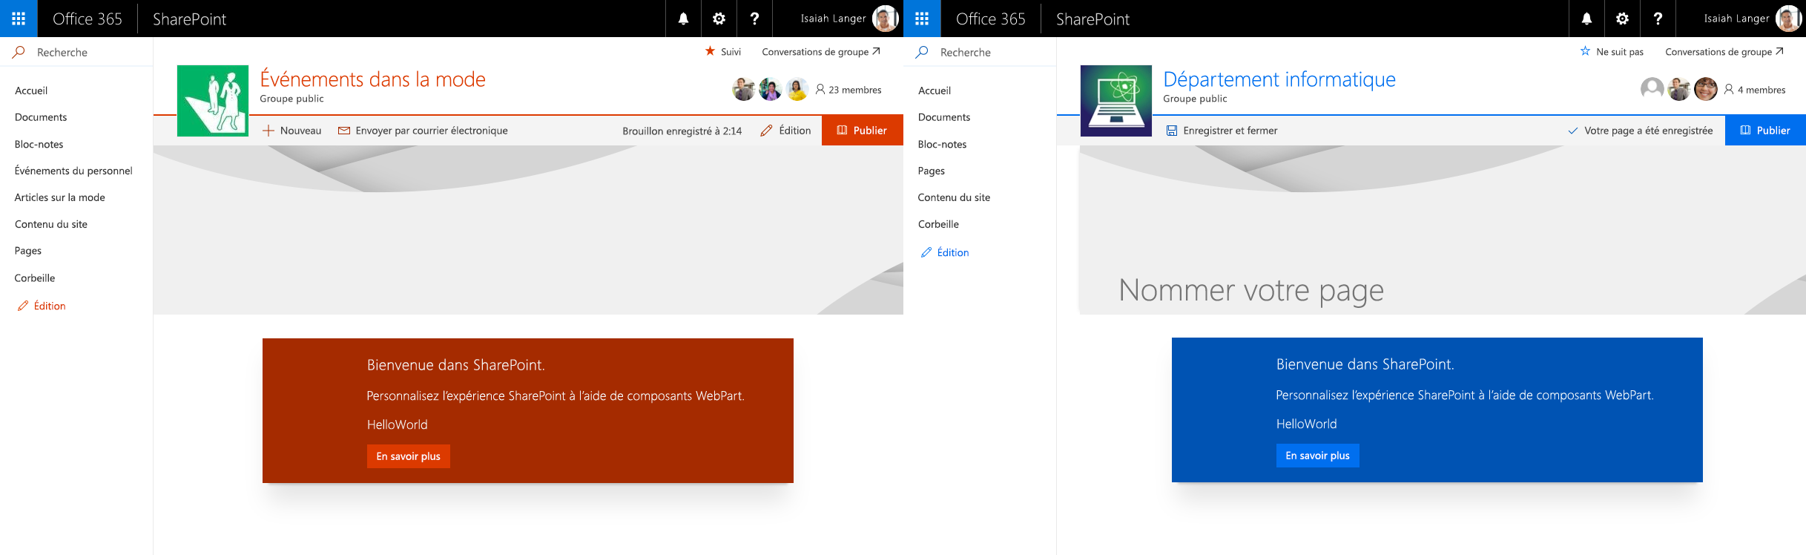The width and height of the screenshot is (1806, 555).
Task: Follow site with the Ne suit pas star
Action: click(x=1585, y=51)
